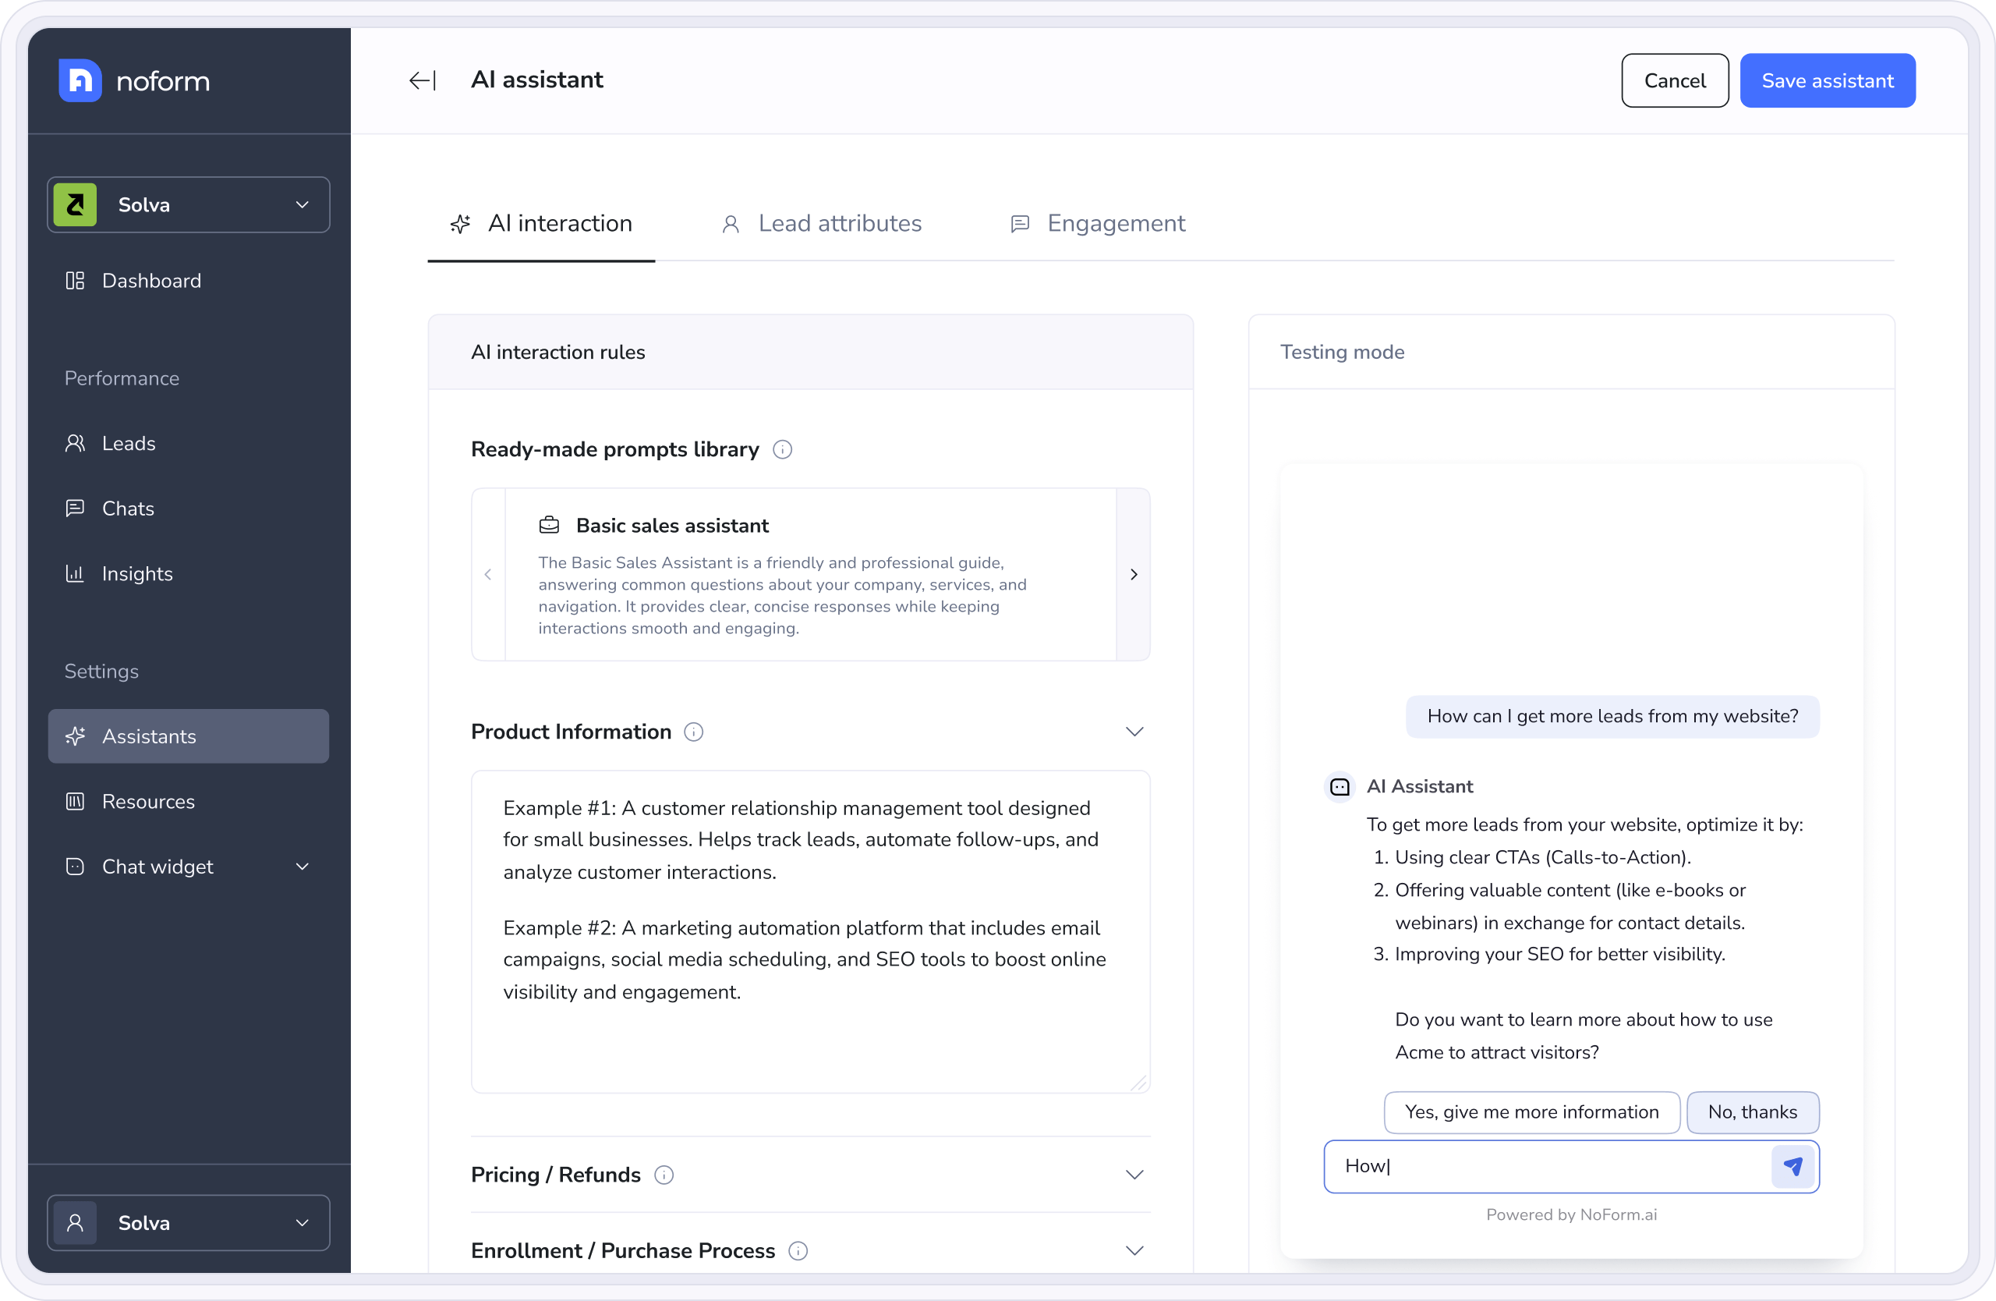Open Dashboard from the sidebar

[189, 280]
